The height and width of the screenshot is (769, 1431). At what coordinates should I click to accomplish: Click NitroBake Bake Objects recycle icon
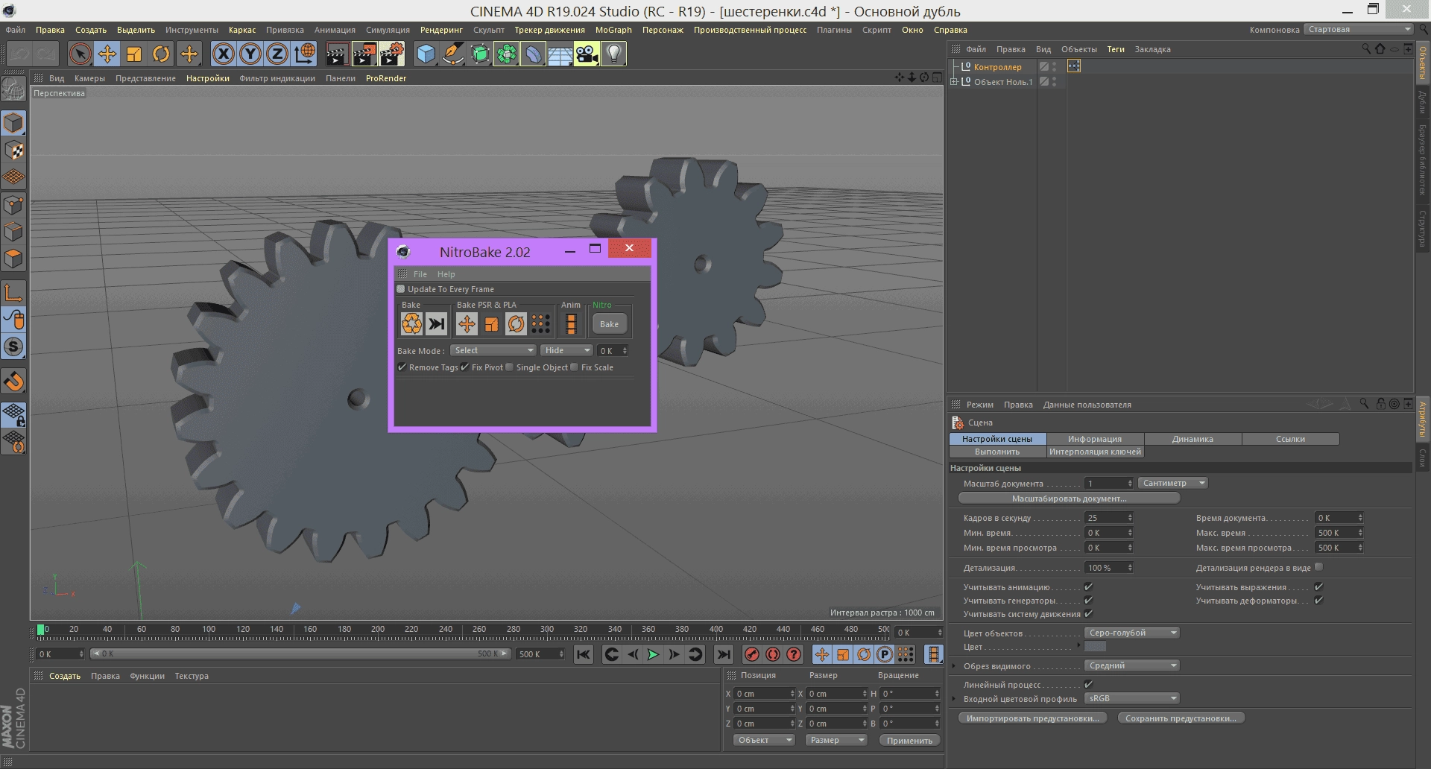(411, 323)
